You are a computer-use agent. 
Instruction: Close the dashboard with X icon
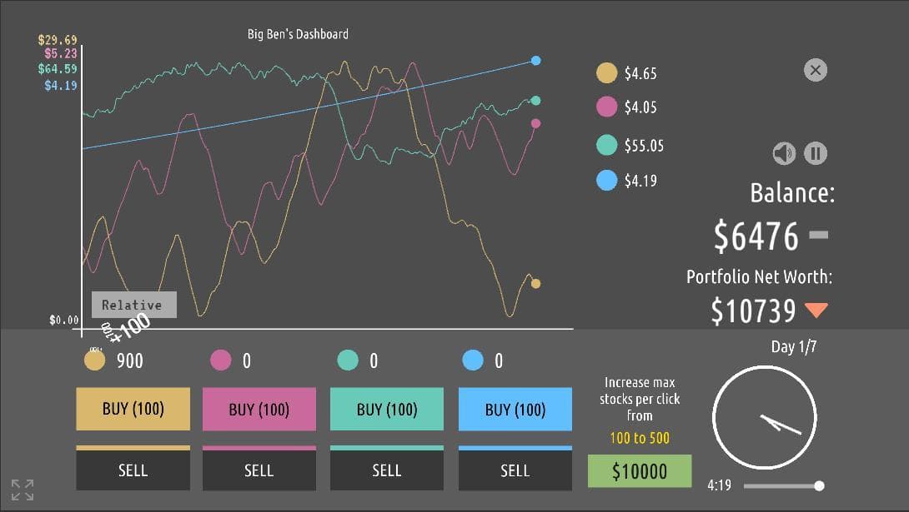tap(816, 70)
